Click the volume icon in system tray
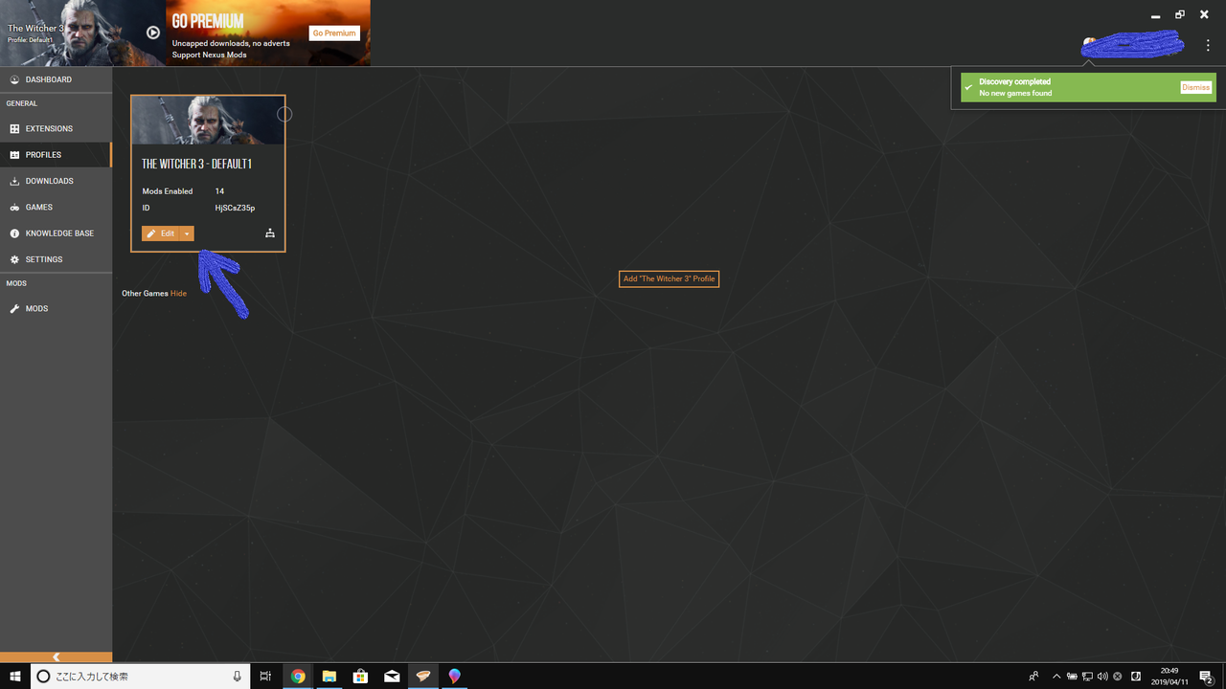This screenshot has height=689, width=1226. pos(1102,676)
